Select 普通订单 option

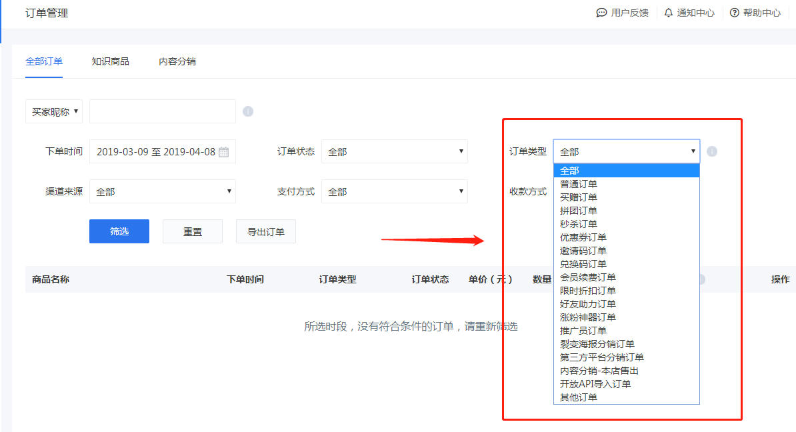tap(627, 184)
